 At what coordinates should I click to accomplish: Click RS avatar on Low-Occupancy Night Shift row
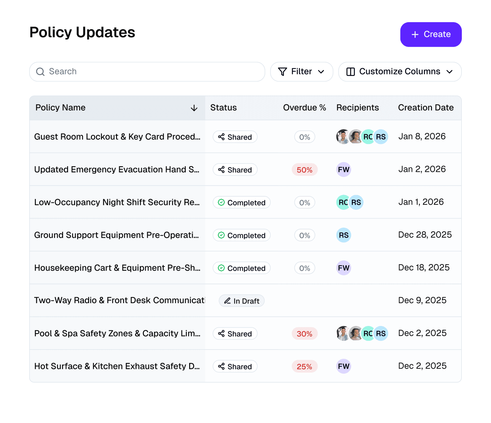(356, 202)
